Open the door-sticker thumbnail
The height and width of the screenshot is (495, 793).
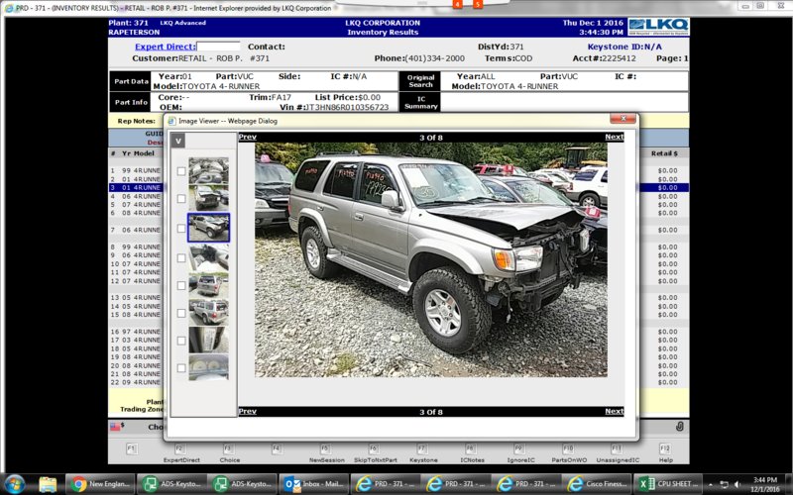pos(208,340)
